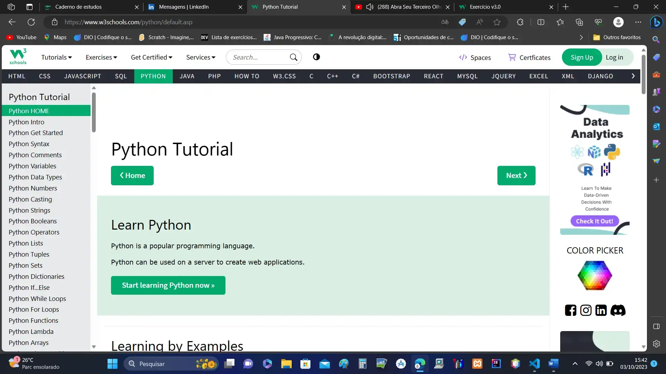Open the Outlook sidebar icon
Image resolution: width=666 pixels, height=374 pixels.
click(x=656, y=126)
